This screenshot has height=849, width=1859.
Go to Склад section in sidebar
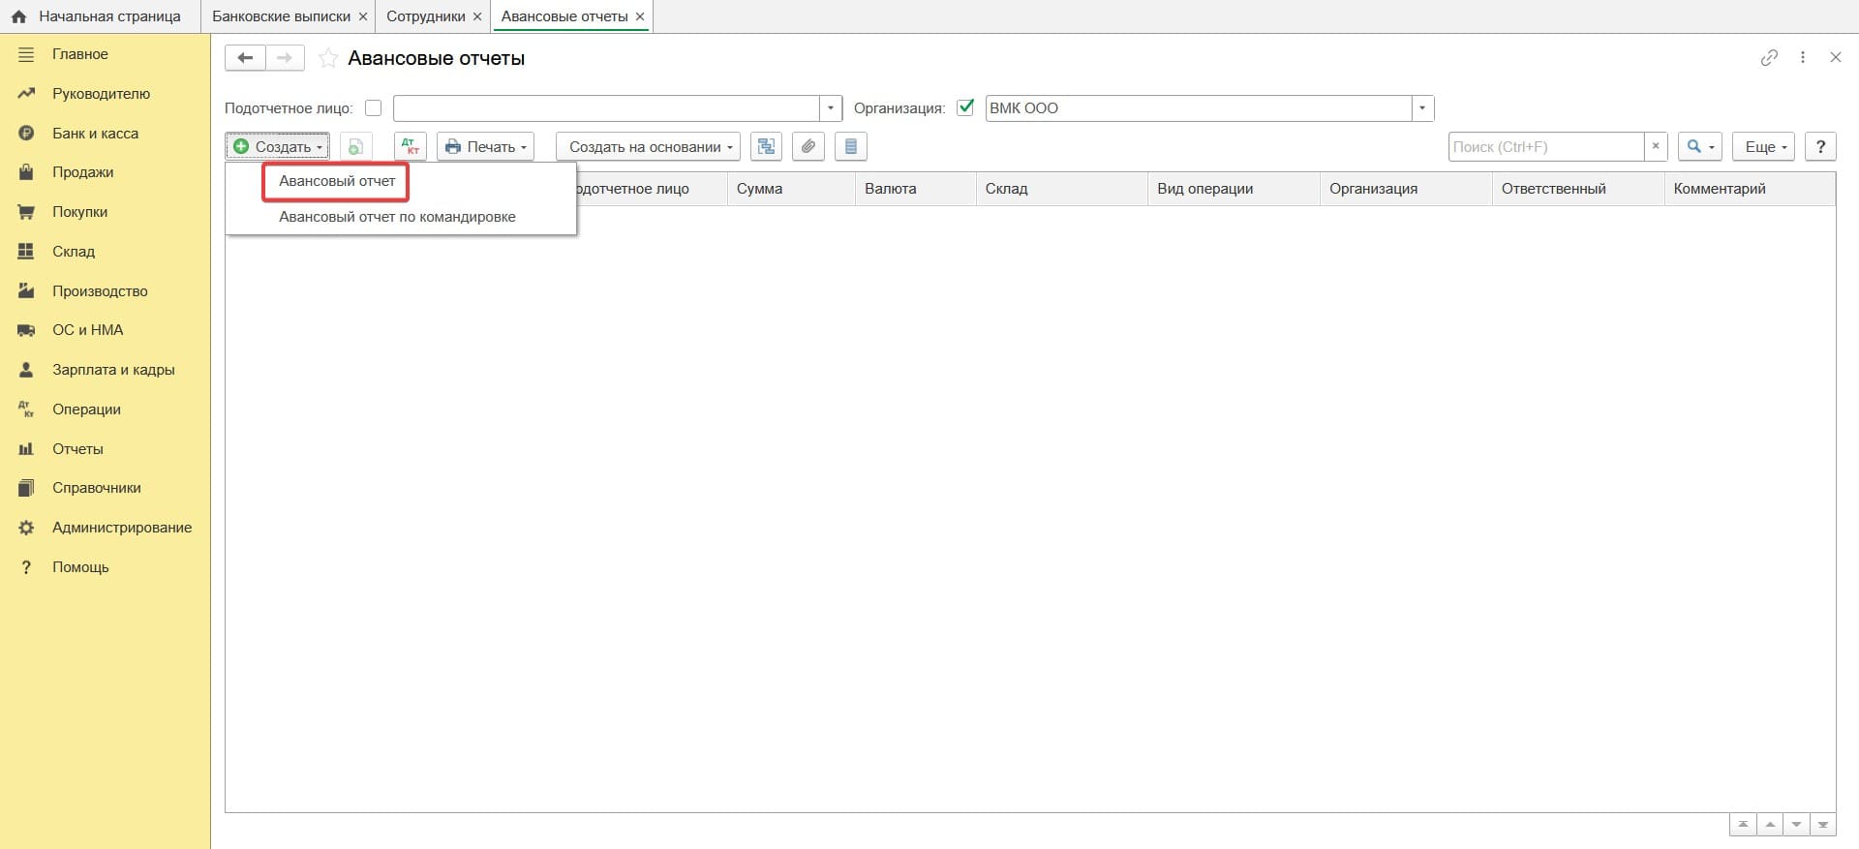(74, 252)
